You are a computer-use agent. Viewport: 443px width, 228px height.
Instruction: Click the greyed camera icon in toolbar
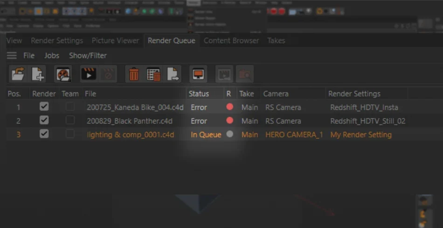245,74
